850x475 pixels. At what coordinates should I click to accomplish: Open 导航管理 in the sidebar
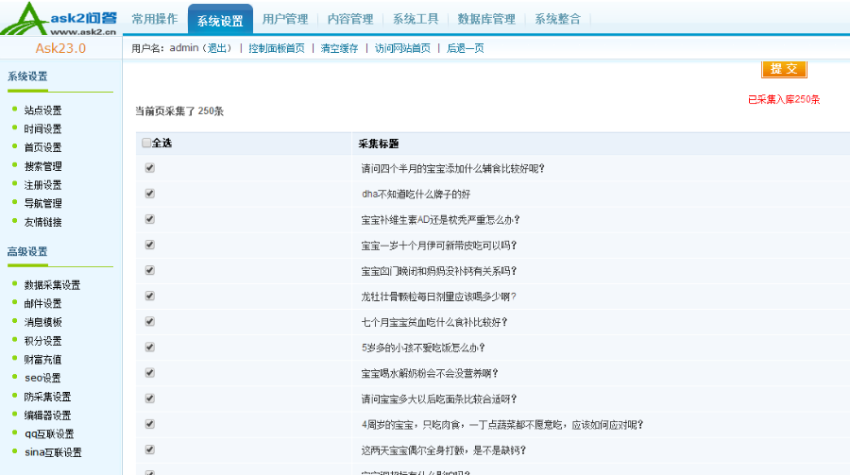(42, 203)
